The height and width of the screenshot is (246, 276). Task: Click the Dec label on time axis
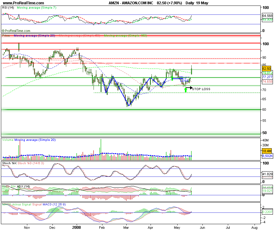[52, 228]
